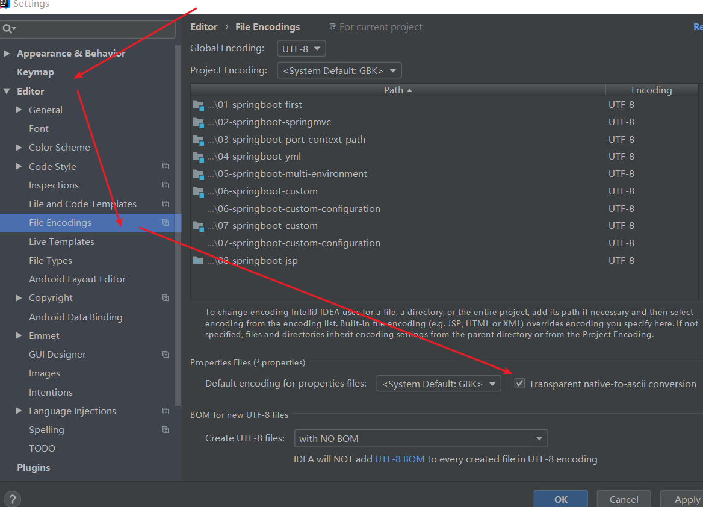Focus the settings search field

(87, 29)
